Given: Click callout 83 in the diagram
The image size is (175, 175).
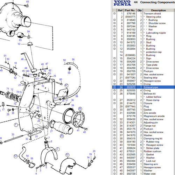Looking at the screenshot, I should 20,40.
